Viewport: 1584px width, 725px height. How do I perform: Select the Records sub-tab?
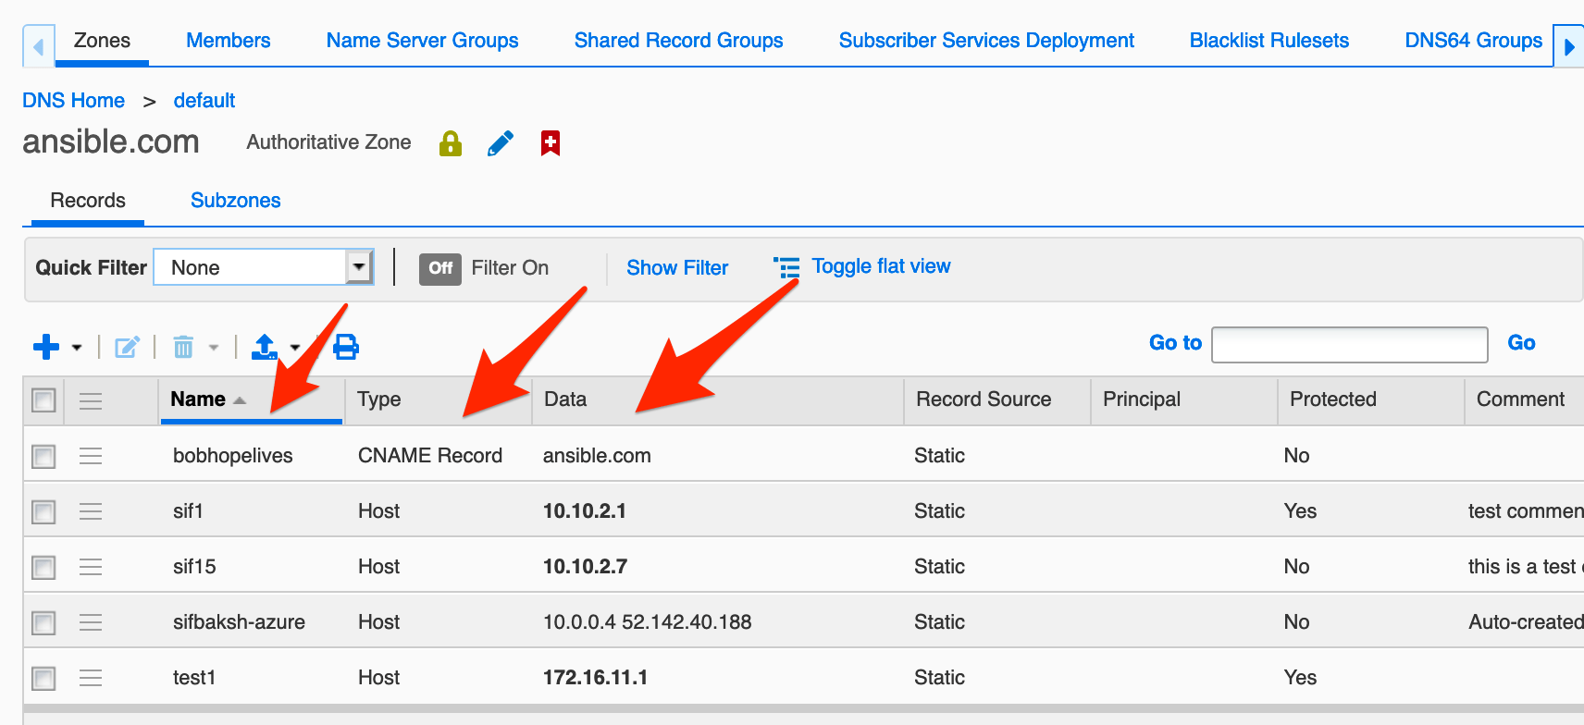tap(88, 201)
